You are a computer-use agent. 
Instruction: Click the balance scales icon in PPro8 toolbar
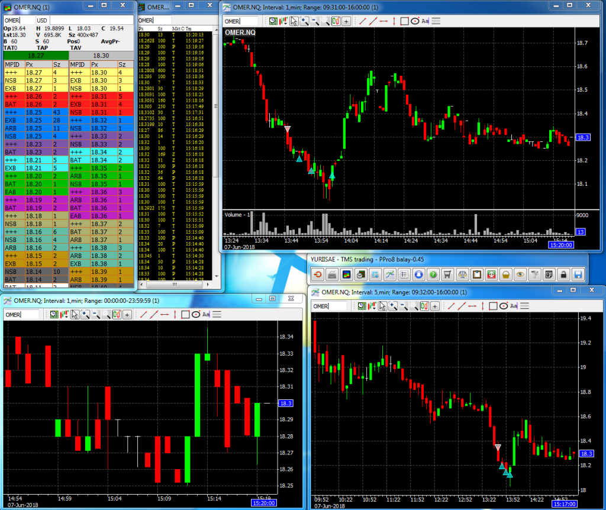pyautogui.click(x=462, y=275)
